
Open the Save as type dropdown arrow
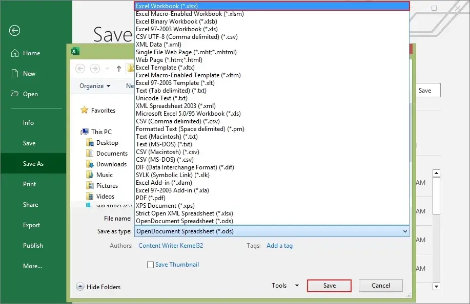pos(405,231)
